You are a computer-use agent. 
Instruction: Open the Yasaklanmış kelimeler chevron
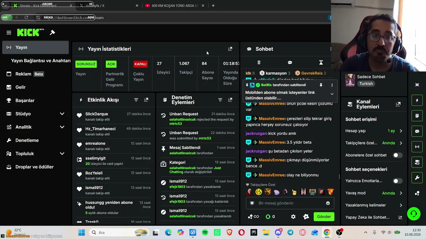pos(401,205)
